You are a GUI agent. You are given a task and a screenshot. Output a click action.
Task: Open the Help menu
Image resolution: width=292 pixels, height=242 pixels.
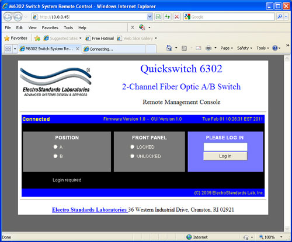click(x=82, y=27)
